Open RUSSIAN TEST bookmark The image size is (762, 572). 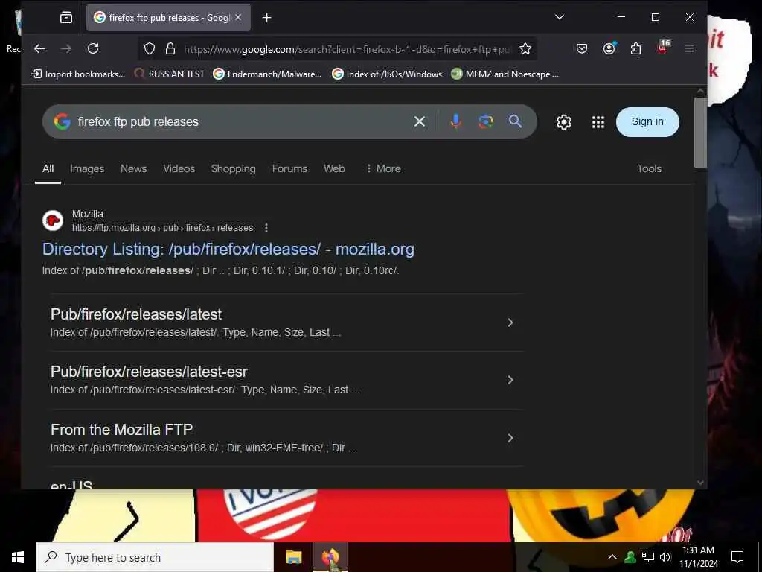coord(169,74)
